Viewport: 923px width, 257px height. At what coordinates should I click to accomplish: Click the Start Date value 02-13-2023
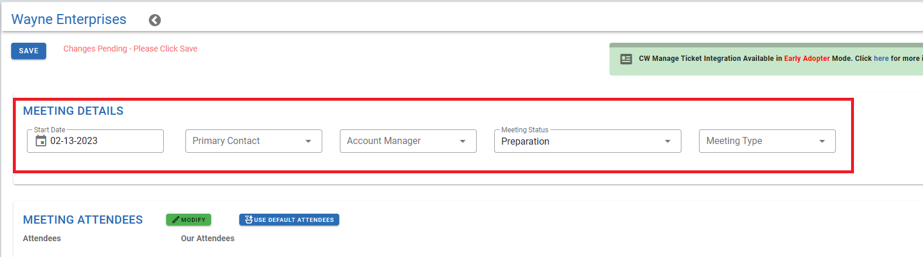(74, 141)
